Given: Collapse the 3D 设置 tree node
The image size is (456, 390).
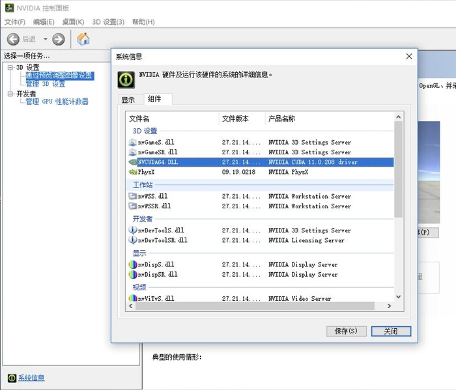Looking at the screenshot, I should (10, 68).
